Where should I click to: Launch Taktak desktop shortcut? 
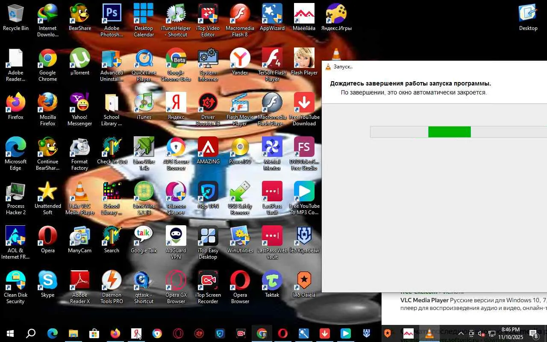272,285
